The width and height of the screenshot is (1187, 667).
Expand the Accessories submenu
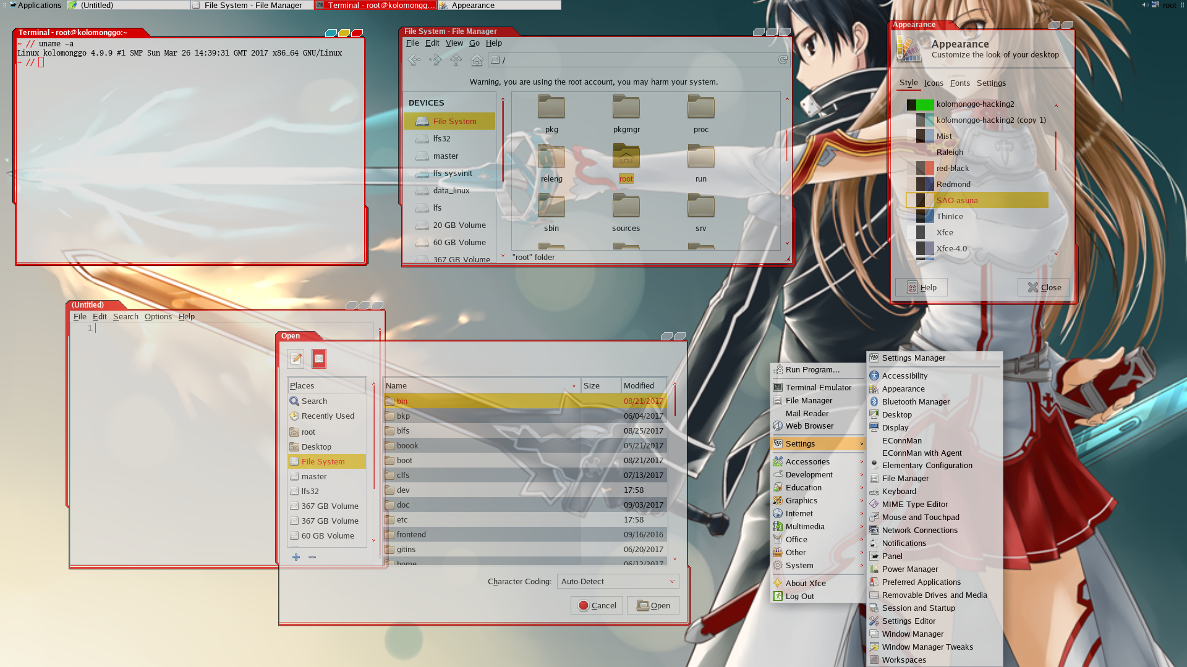(817, 462)
